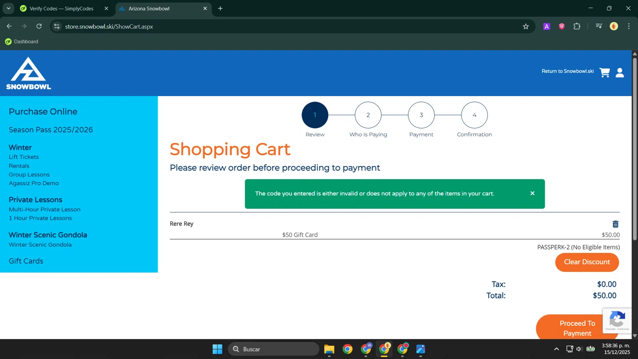This screenshot has width=638, height=359.
Task: Go to Lift Tickets
Action: 23,157
